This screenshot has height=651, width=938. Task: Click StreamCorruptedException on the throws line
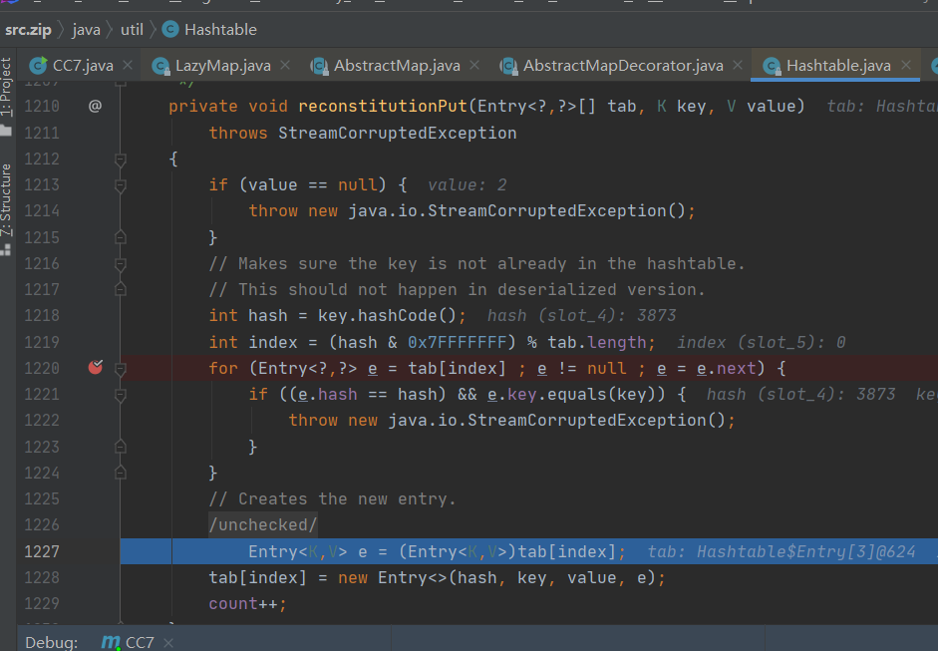(x=397, y=133)
